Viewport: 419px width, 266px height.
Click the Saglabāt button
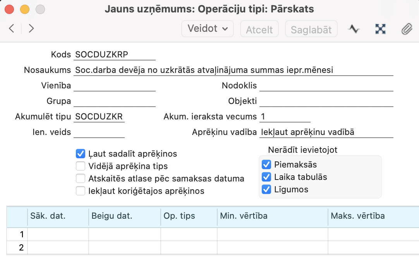click(x=311, y=29)
